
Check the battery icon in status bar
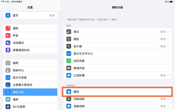pos(172,2)
